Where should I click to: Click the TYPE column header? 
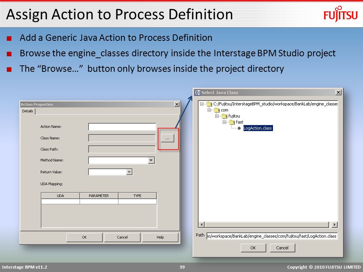click(138, 196)
